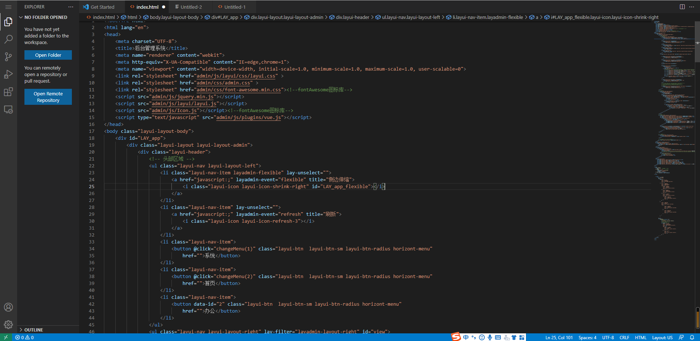
Task: Follow link admin/css/admin.css
Action: coord(224,83)
